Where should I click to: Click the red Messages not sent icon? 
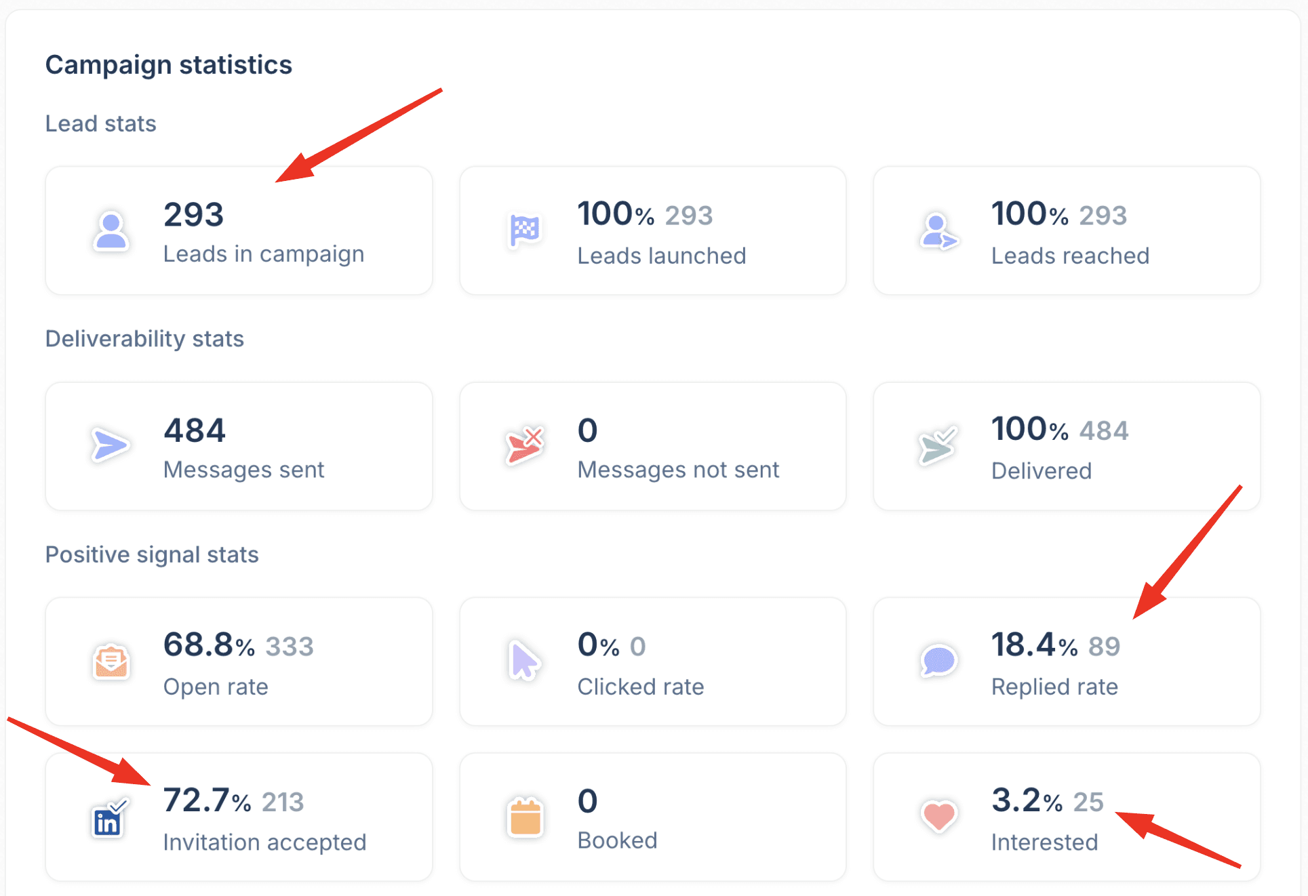[x=525, y=445]
